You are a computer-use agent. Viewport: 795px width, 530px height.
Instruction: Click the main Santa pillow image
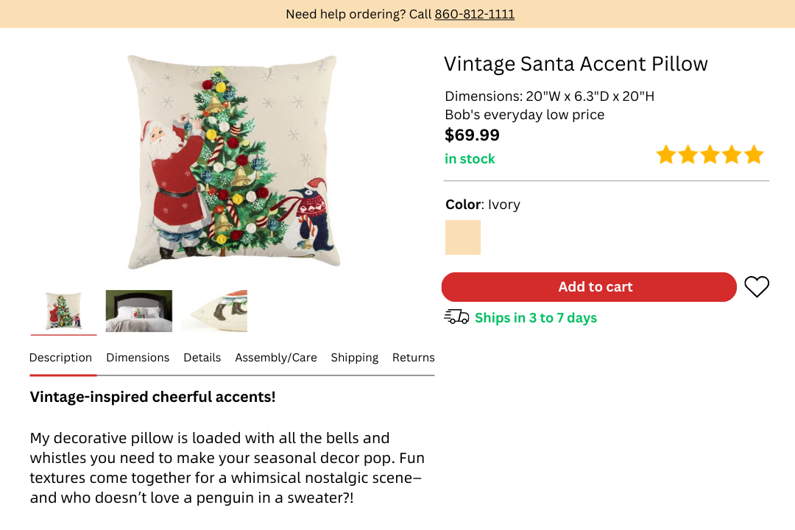[232, 162]
